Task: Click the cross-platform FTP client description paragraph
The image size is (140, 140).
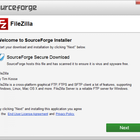Action: click(66, 87)
